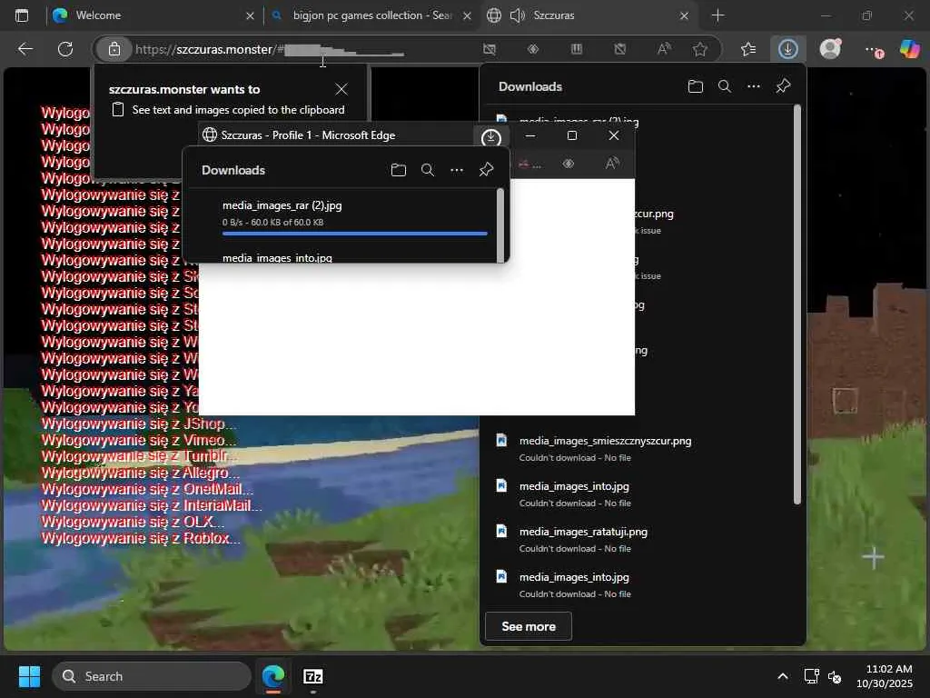Pin the popup Downloads panel

487,170
